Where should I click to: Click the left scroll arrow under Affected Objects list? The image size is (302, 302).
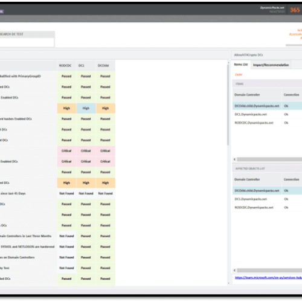tap(234, 271)
